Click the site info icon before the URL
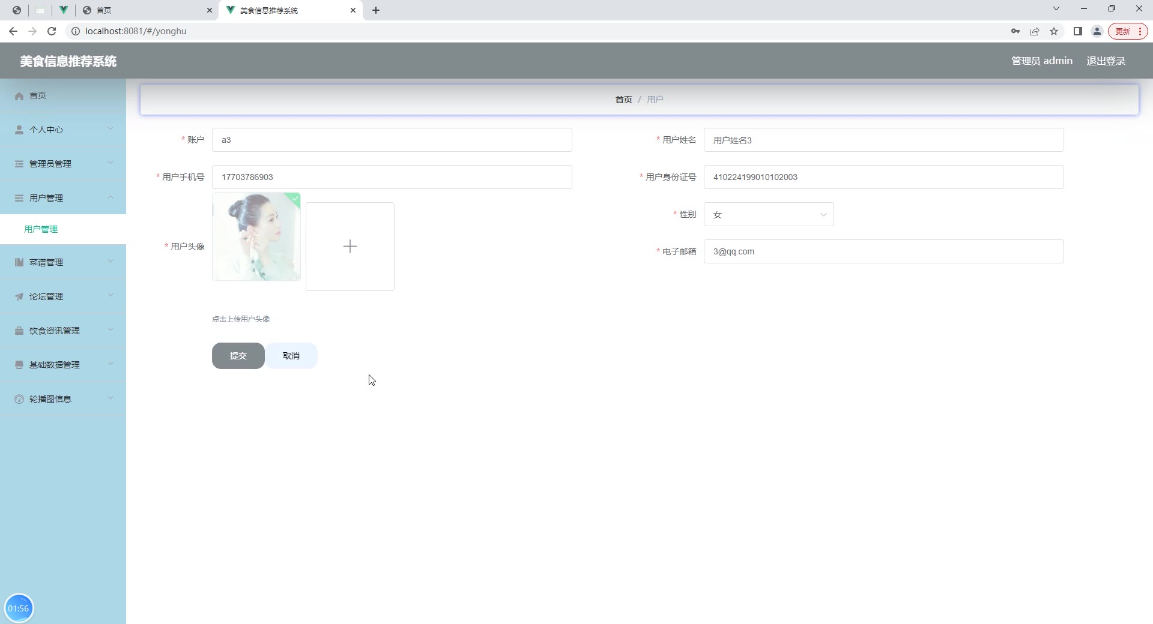The image size is (1153, 624). click(x=76, y=31)
